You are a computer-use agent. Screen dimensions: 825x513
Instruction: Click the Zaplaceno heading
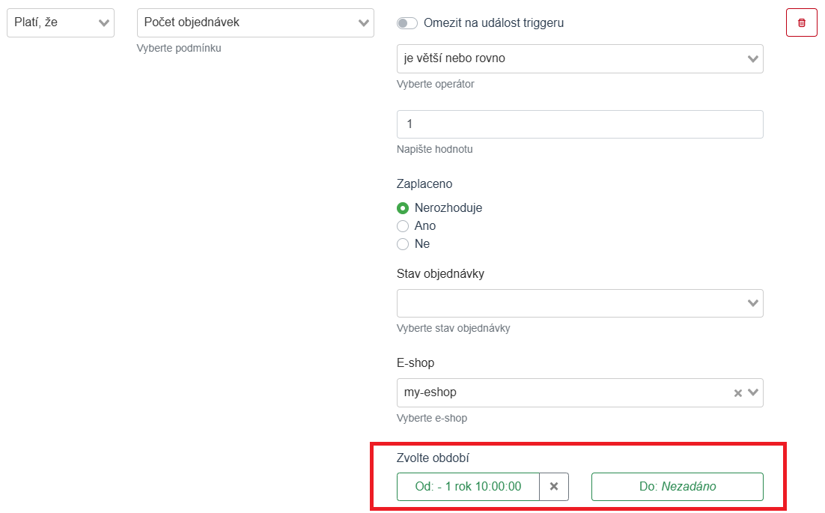(424, 184)
